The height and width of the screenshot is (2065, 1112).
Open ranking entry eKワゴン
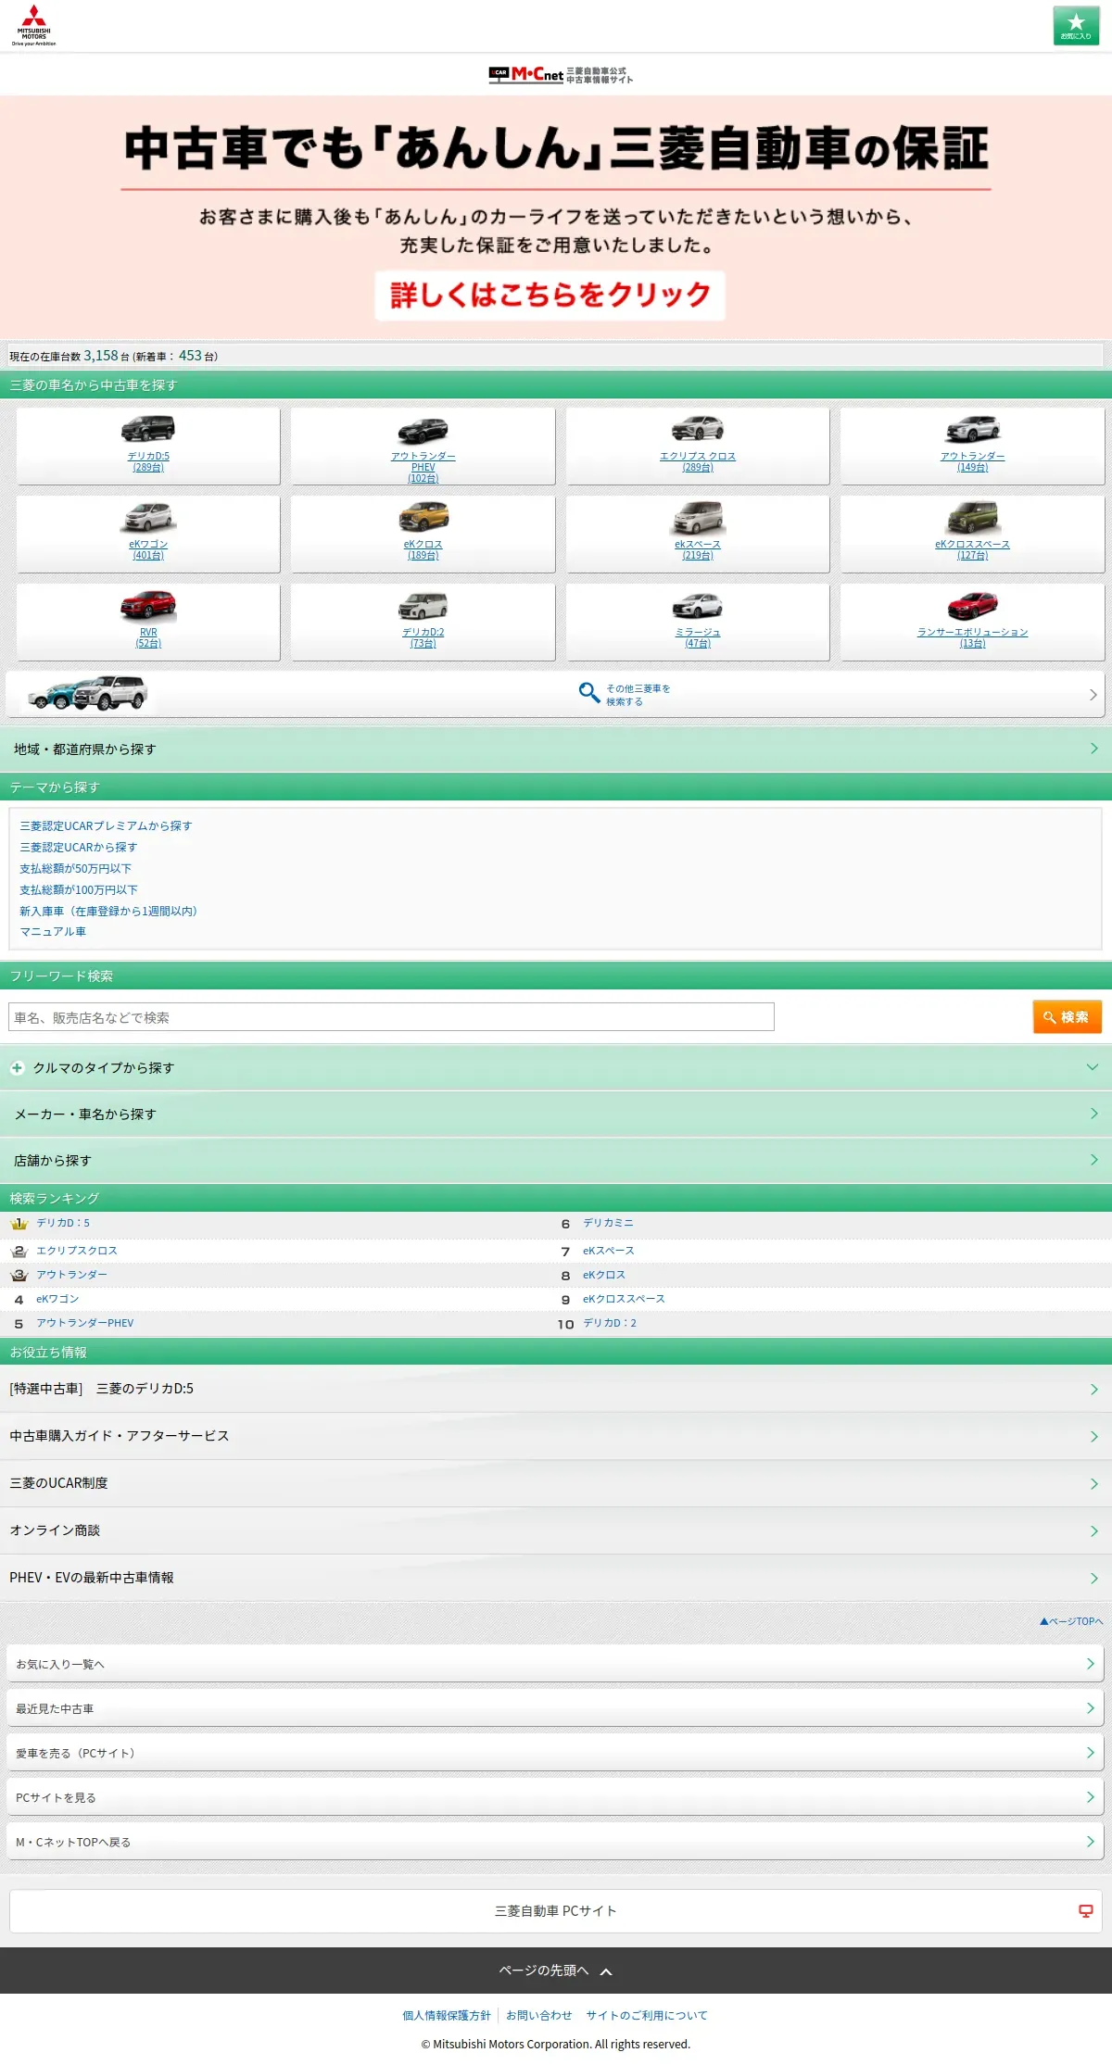pyautogui.click(x=57, y=1299)
